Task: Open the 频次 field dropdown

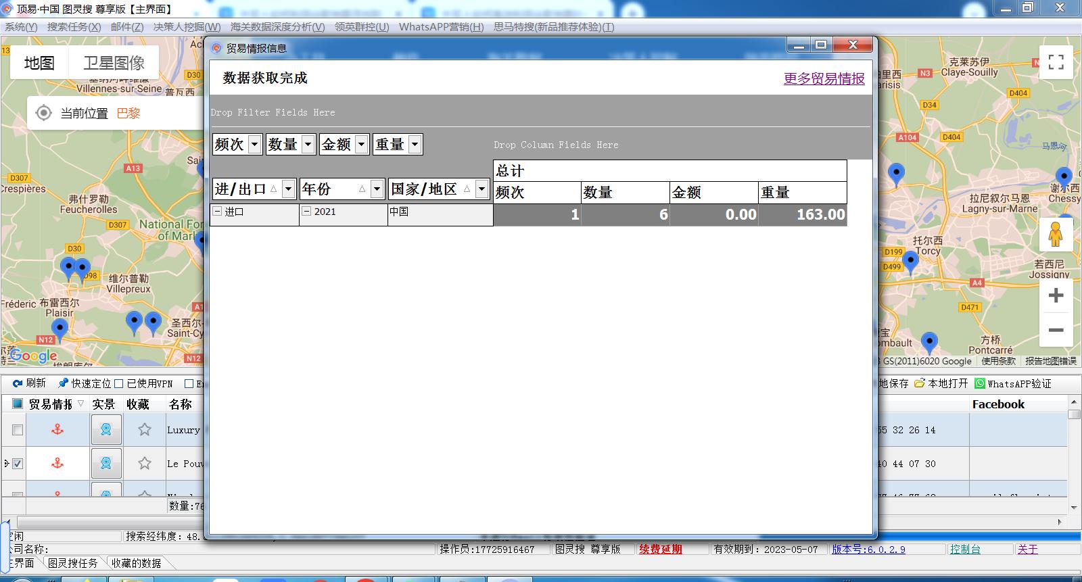Action: pos(254,144)
